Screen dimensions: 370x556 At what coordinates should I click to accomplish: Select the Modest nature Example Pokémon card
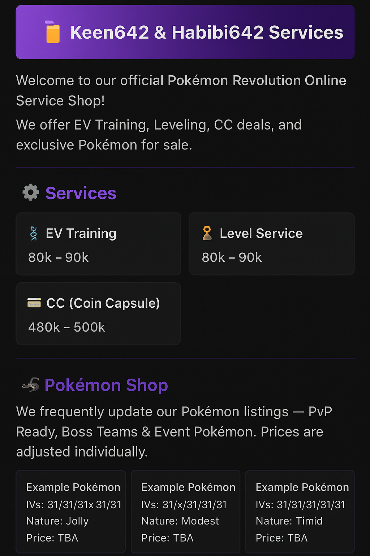(x=185, y=511)
